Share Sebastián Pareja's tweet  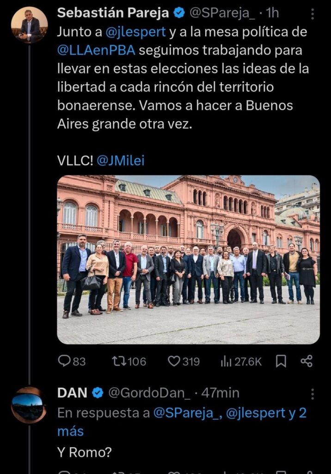tap(306, 361)
